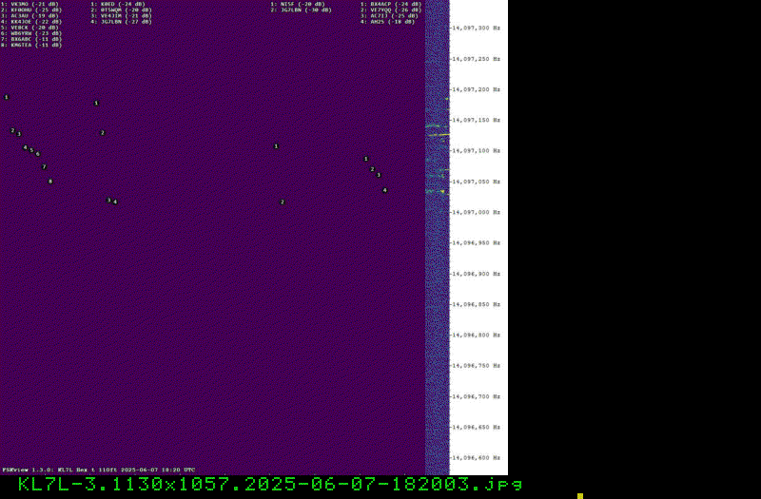The image size is (761, 499).
Task: Select the 14,097,100 Hz frequency label
Action: coord(476,151)
